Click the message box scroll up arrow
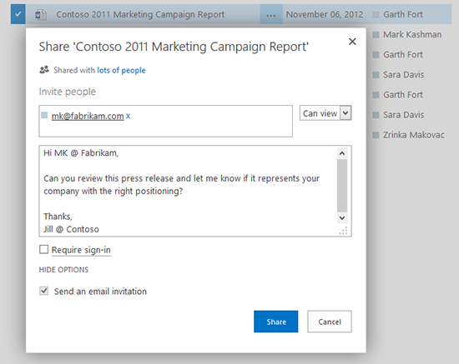This screenshot has width=459, height=364. click(x=342, y=153)
